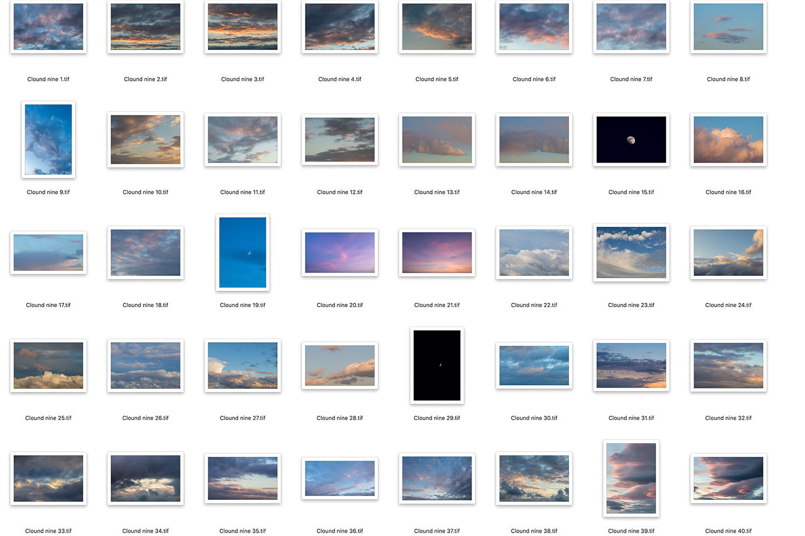
Task: Select the filename label Clound nine 17.tif
Action: point(48,305)
